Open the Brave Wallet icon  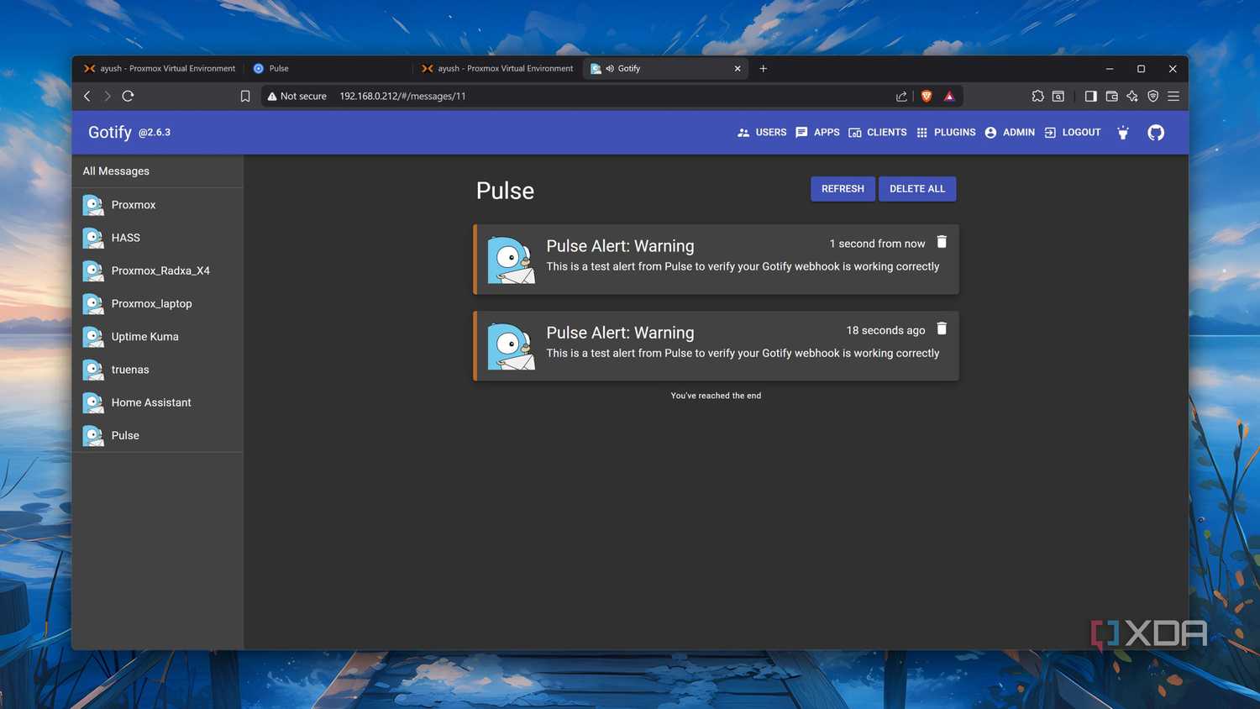tap(1111, 97)
